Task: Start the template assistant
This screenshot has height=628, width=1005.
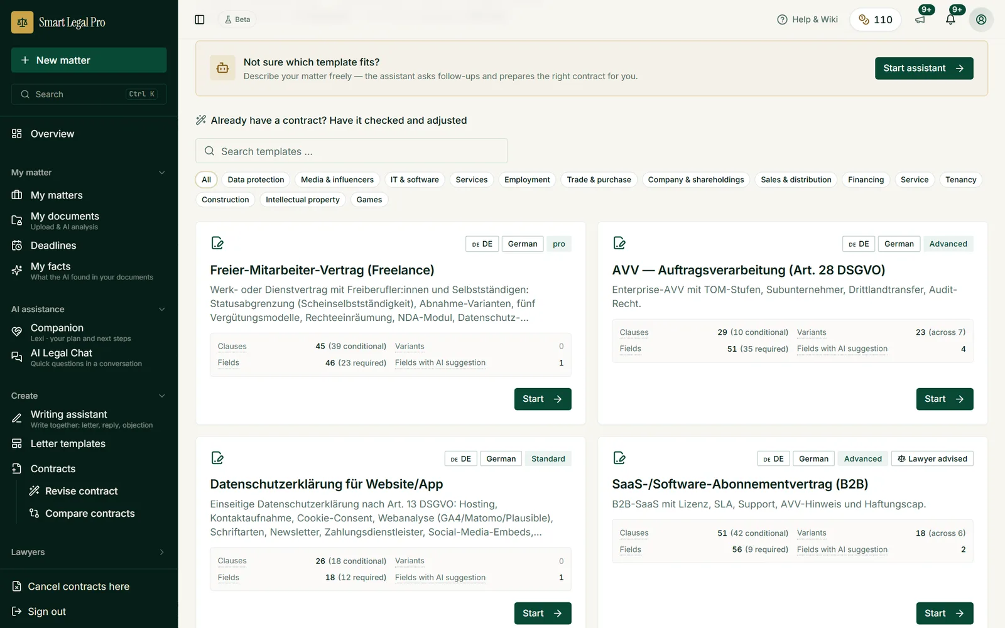Action: 924,68
